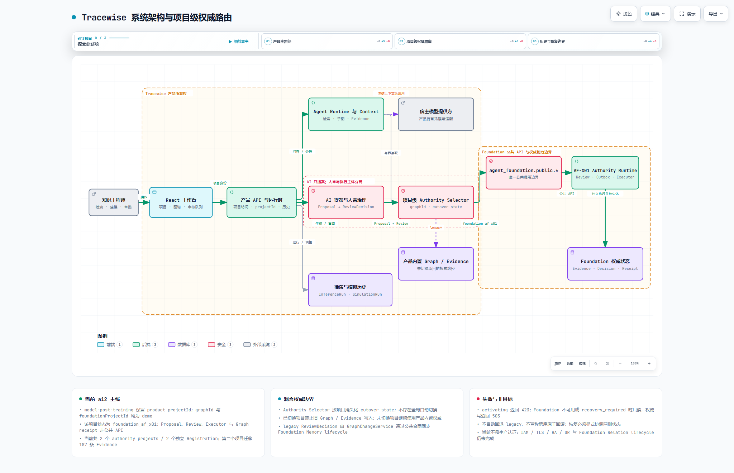
Task: Switch to 透镜 mode in canvas toolbar
Action: (x=582, y=364)
